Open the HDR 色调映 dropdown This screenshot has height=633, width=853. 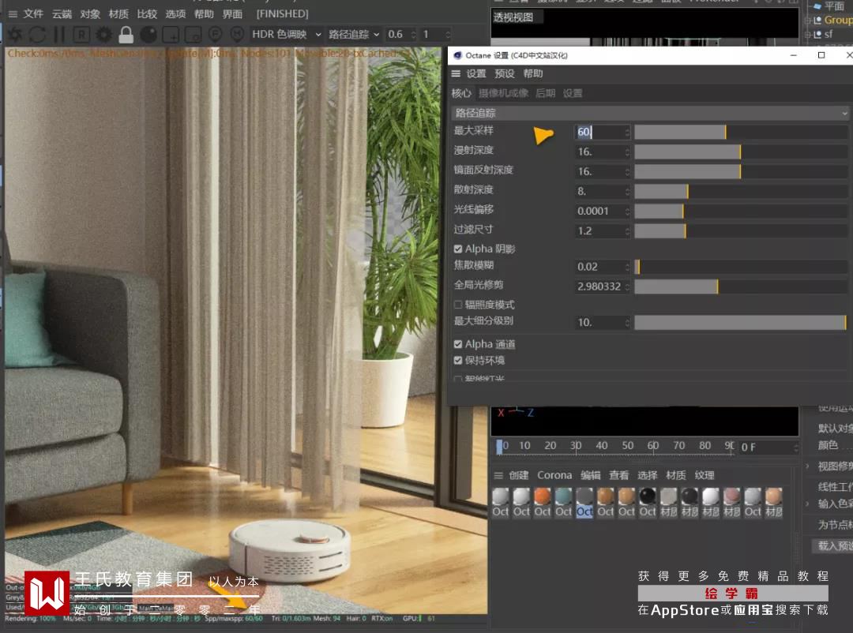point(286,34)
